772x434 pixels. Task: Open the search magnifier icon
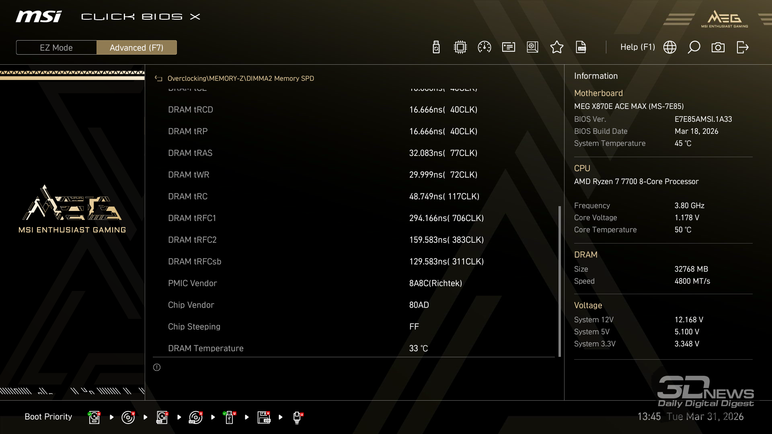pyautogui.click(x=694, y=47)
